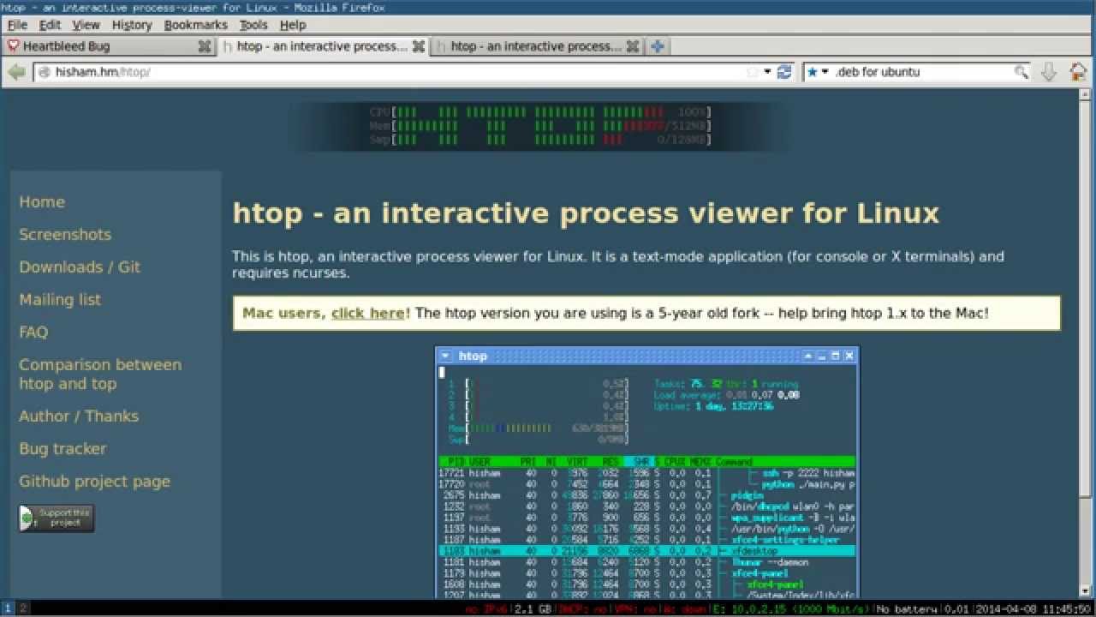Open Comparison between htop and top

click(x=100, y=374)
